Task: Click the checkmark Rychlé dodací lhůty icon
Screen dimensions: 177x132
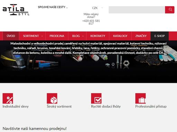Action: coord(96,98)
